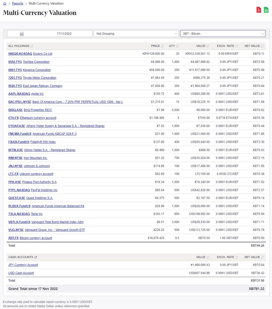Image resolution: width=272 pixels, height=309 pixels.
Task: Expand the cash accounts VALUE sort selector
Action: (208, 257)
